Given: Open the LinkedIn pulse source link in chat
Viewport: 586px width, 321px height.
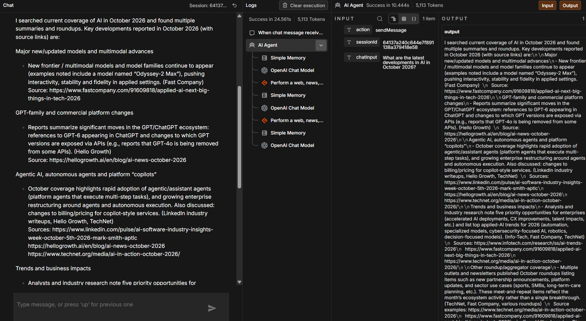Looking at the screenshot, I should click(121, 234).
